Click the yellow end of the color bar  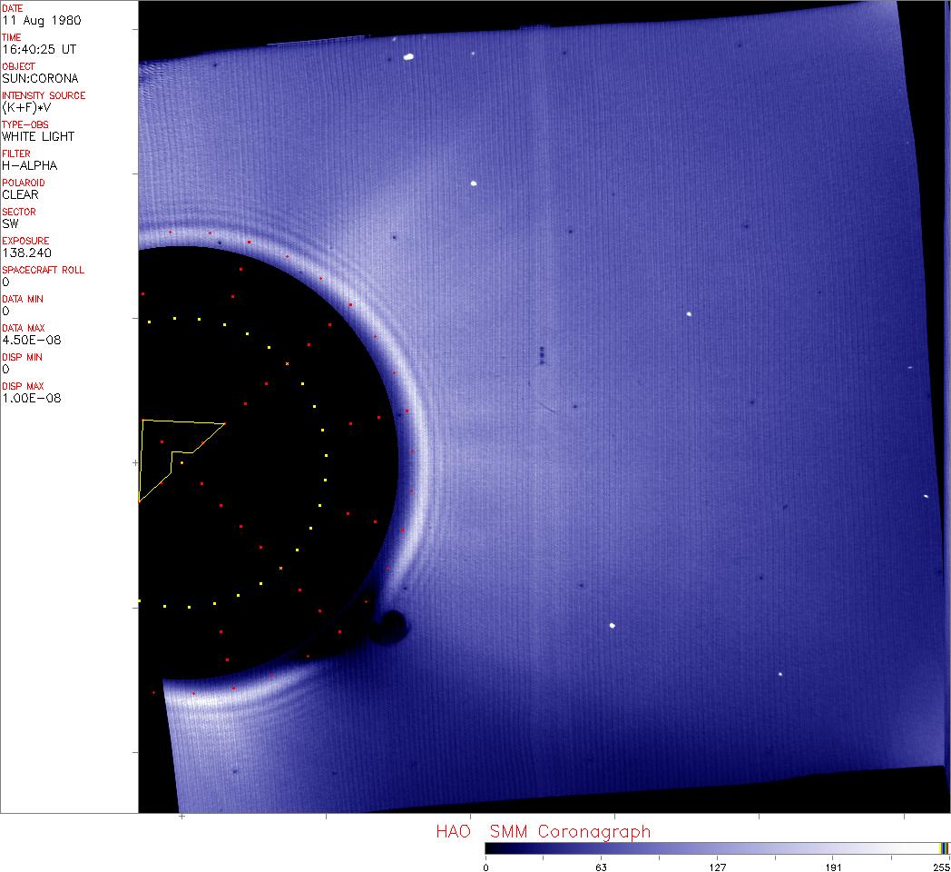click(944, 847)
